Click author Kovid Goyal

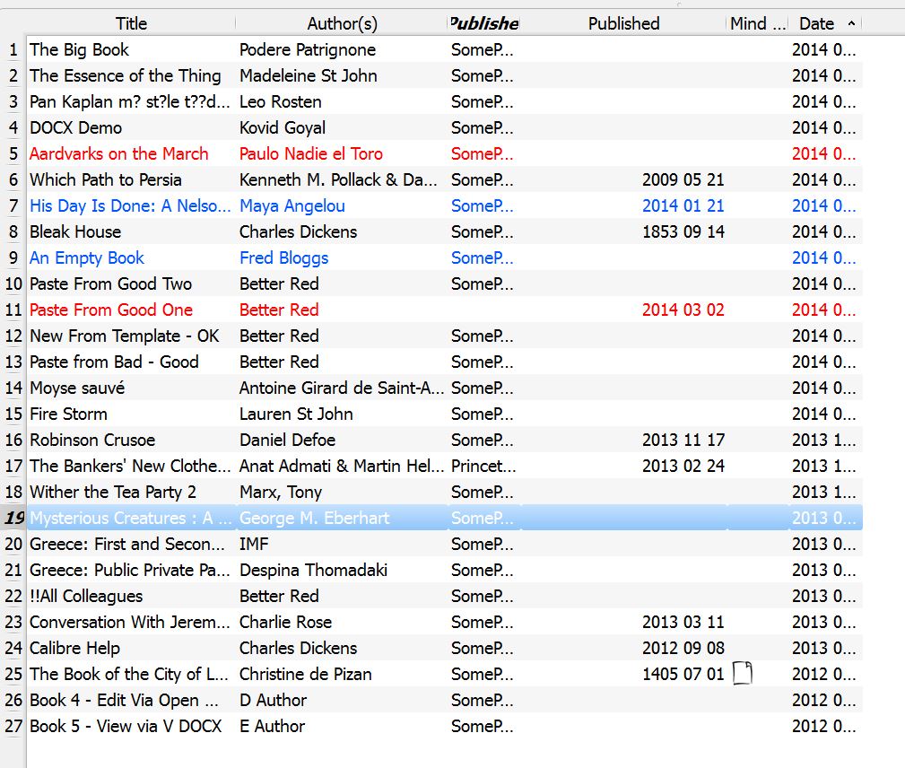[283, 127]
